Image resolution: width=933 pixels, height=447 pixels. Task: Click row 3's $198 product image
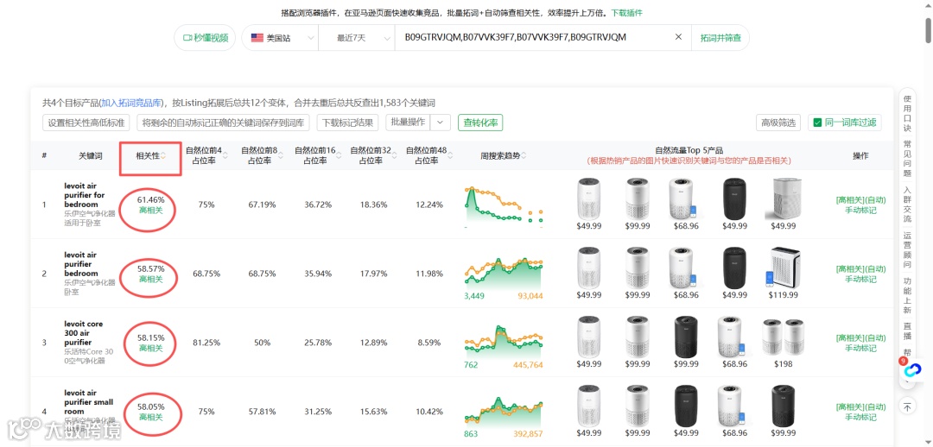tap(783, 337)
